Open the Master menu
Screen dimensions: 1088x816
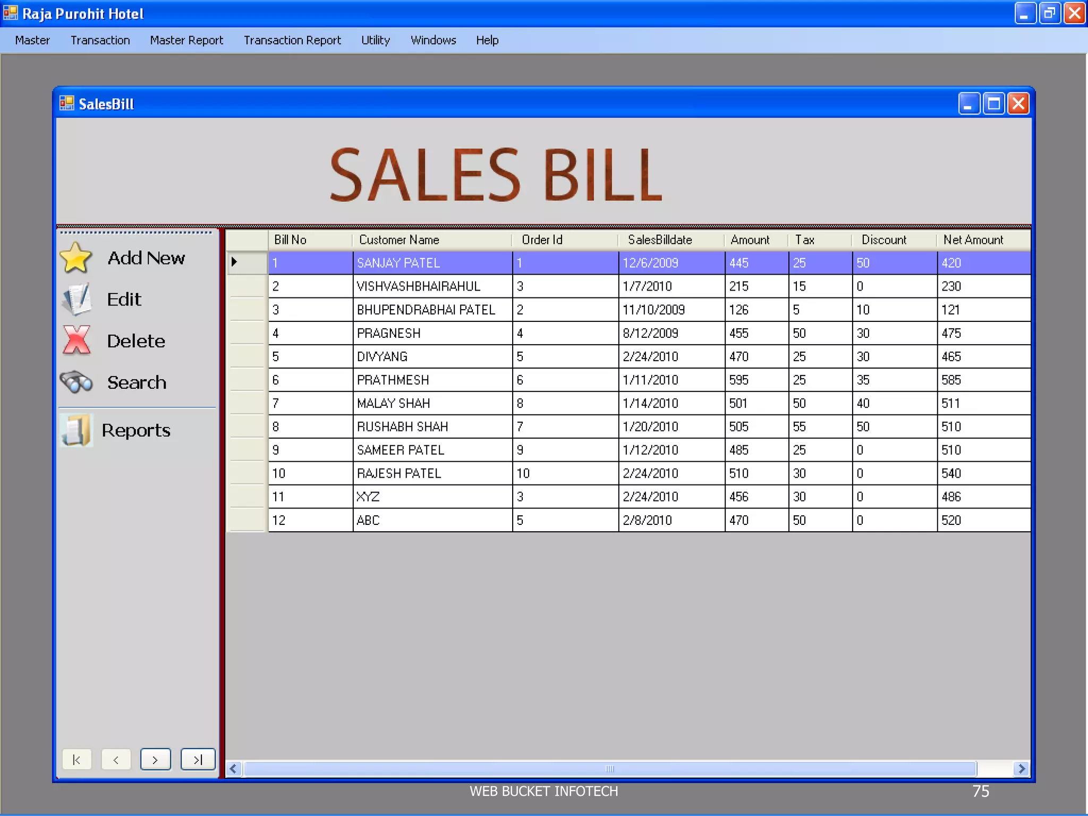coord(32,40)
